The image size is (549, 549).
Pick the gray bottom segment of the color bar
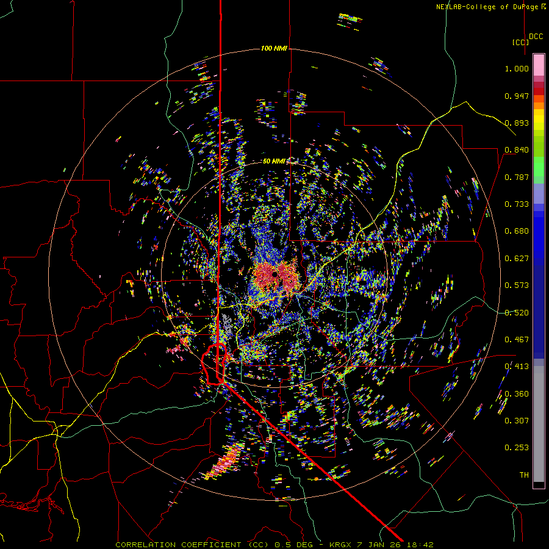pos(539,424)
